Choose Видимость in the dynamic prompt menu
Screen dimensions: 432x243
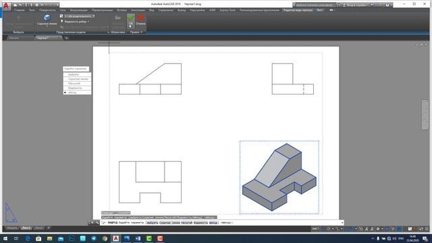[77, 88]
